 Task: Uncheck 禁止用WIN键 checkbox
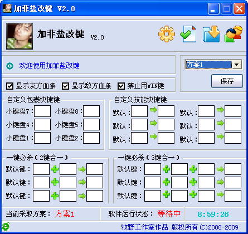(121, 86)
